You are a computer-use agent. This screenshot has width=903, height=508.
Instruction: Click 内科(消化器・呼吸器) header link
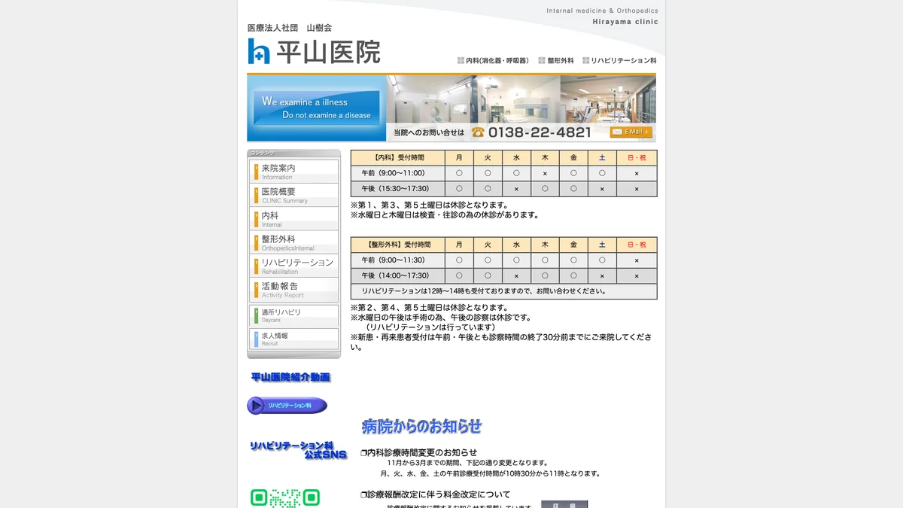(493, 60)
